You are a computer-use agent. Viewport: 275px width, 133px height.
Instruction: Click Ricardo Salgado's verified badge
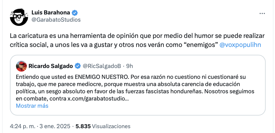tap(78, 66)
